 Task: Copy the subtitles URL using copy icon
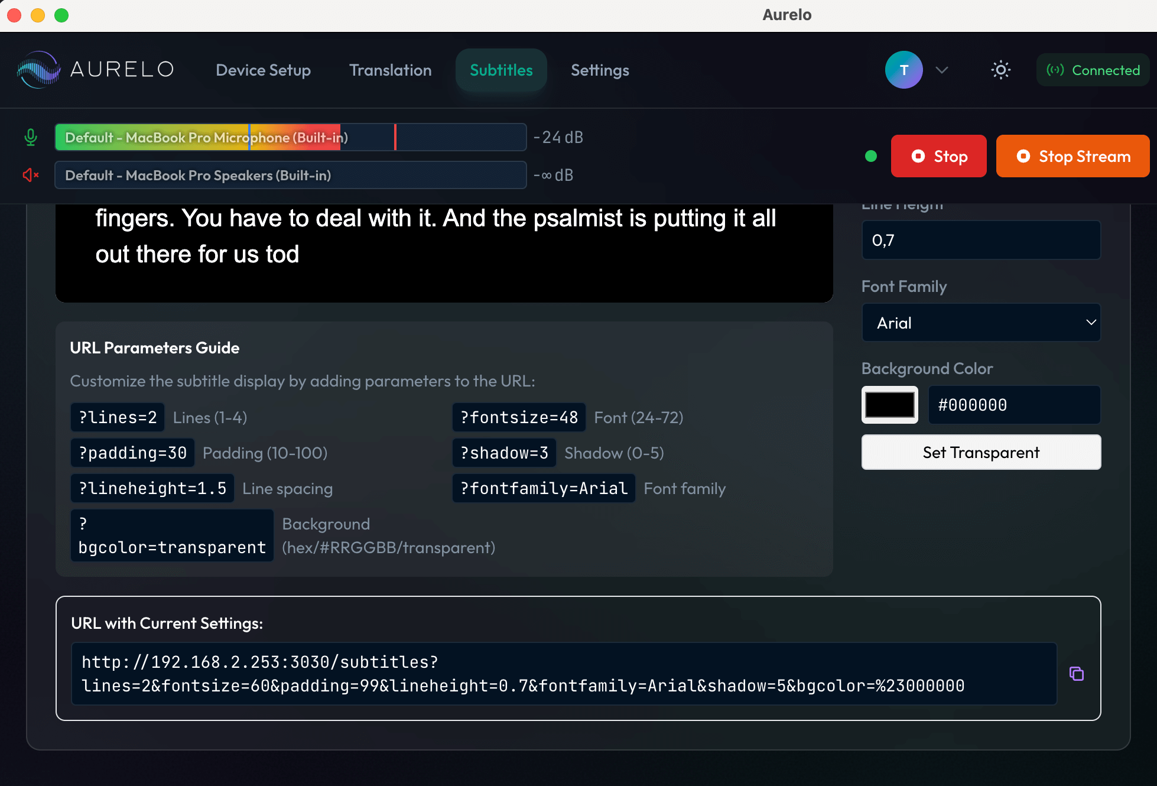1077,674
